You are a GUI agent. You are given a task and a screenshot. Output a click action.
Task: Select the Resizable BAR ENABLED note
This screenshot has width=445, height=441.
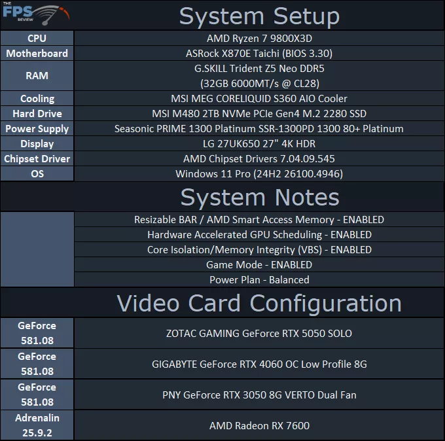pos(258,220)
